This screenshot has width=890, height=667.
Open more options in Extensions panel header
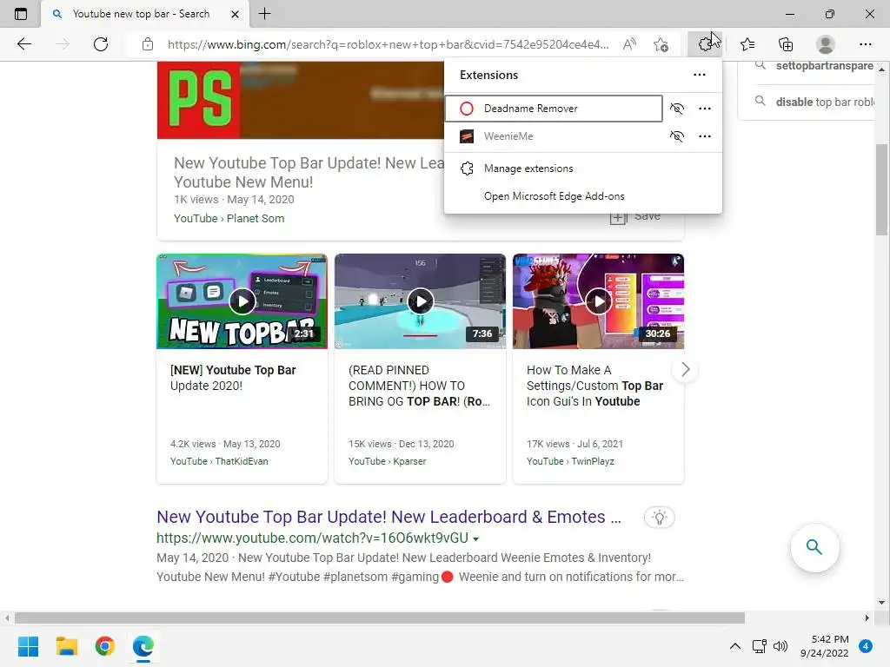[700, 75]
